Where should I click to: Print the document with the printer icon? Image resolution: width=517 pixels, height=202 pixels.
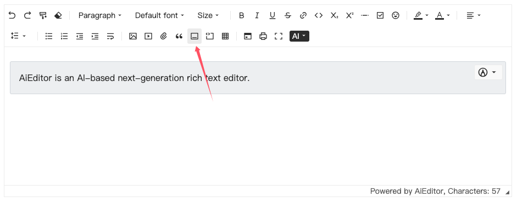coord(263,37)
